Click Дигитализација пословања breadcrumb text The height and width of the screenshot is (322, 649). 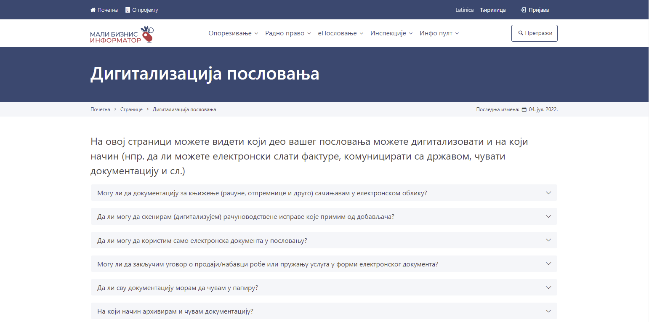click(x=184, y=109)
